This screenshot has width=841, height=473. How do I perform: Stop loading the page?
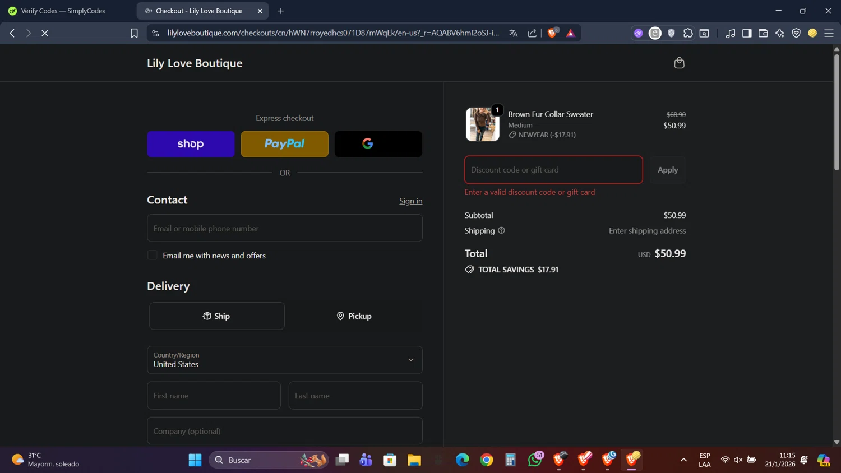tap(45, 33)
